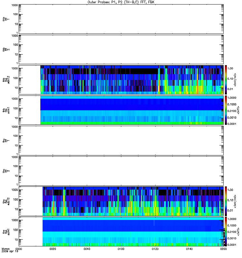Click the plot title 'Outer Probes: P1, P2 (TH-B,C) FFT, FBK'
The width and height of the screenshot is (242, 258).
click(x=121, y=2)
